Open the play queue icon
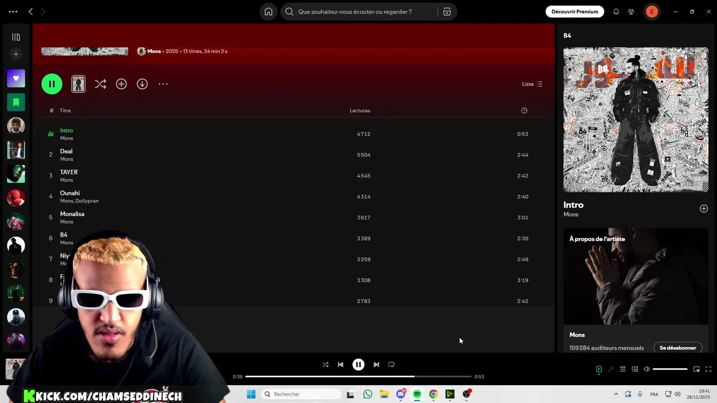 pos(623,369)
